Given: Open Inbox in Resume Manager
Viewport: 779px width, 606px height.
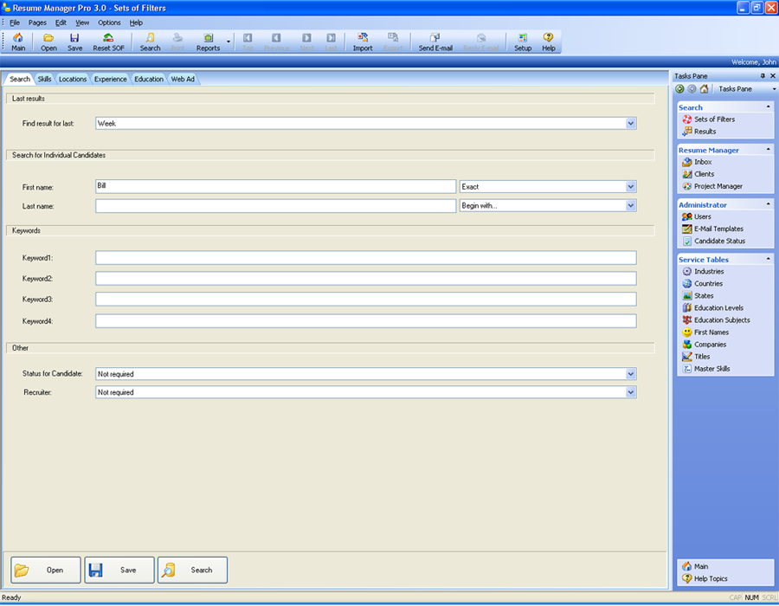Looking at the screenshot, I should [697, 162].
